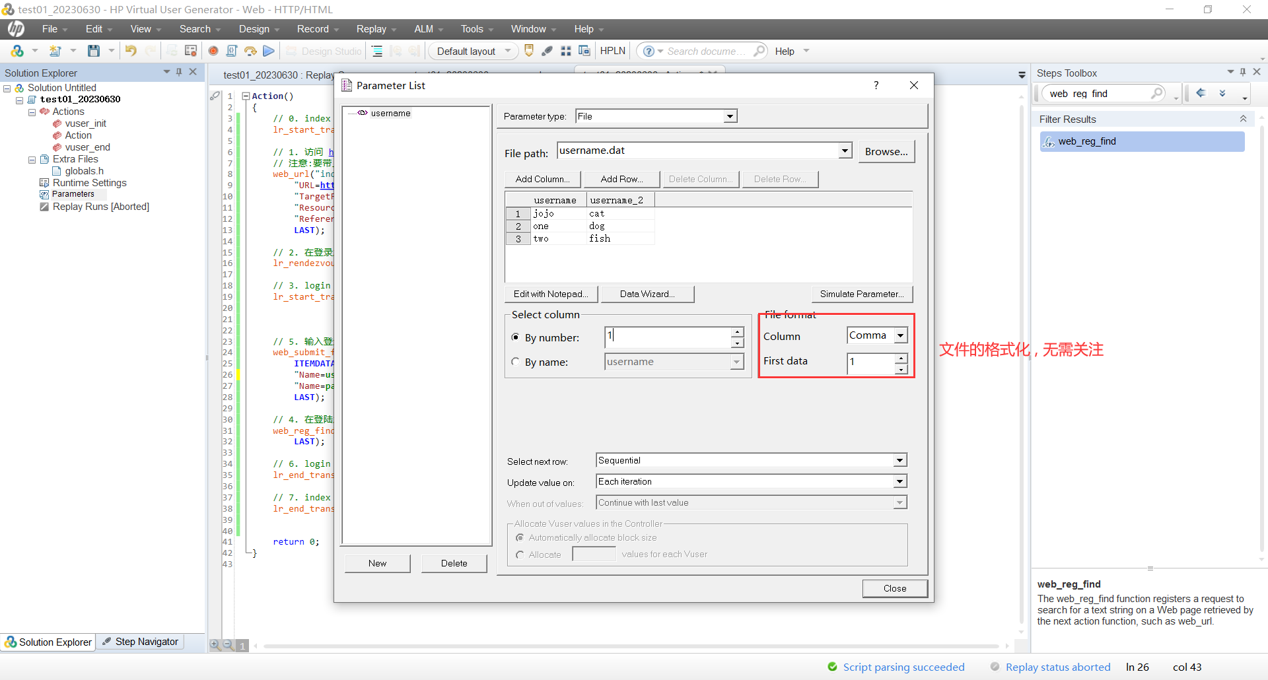Open the Replay menu
Image resolution: width=1268 pixels, height=680 pixels.
[376, 29]
